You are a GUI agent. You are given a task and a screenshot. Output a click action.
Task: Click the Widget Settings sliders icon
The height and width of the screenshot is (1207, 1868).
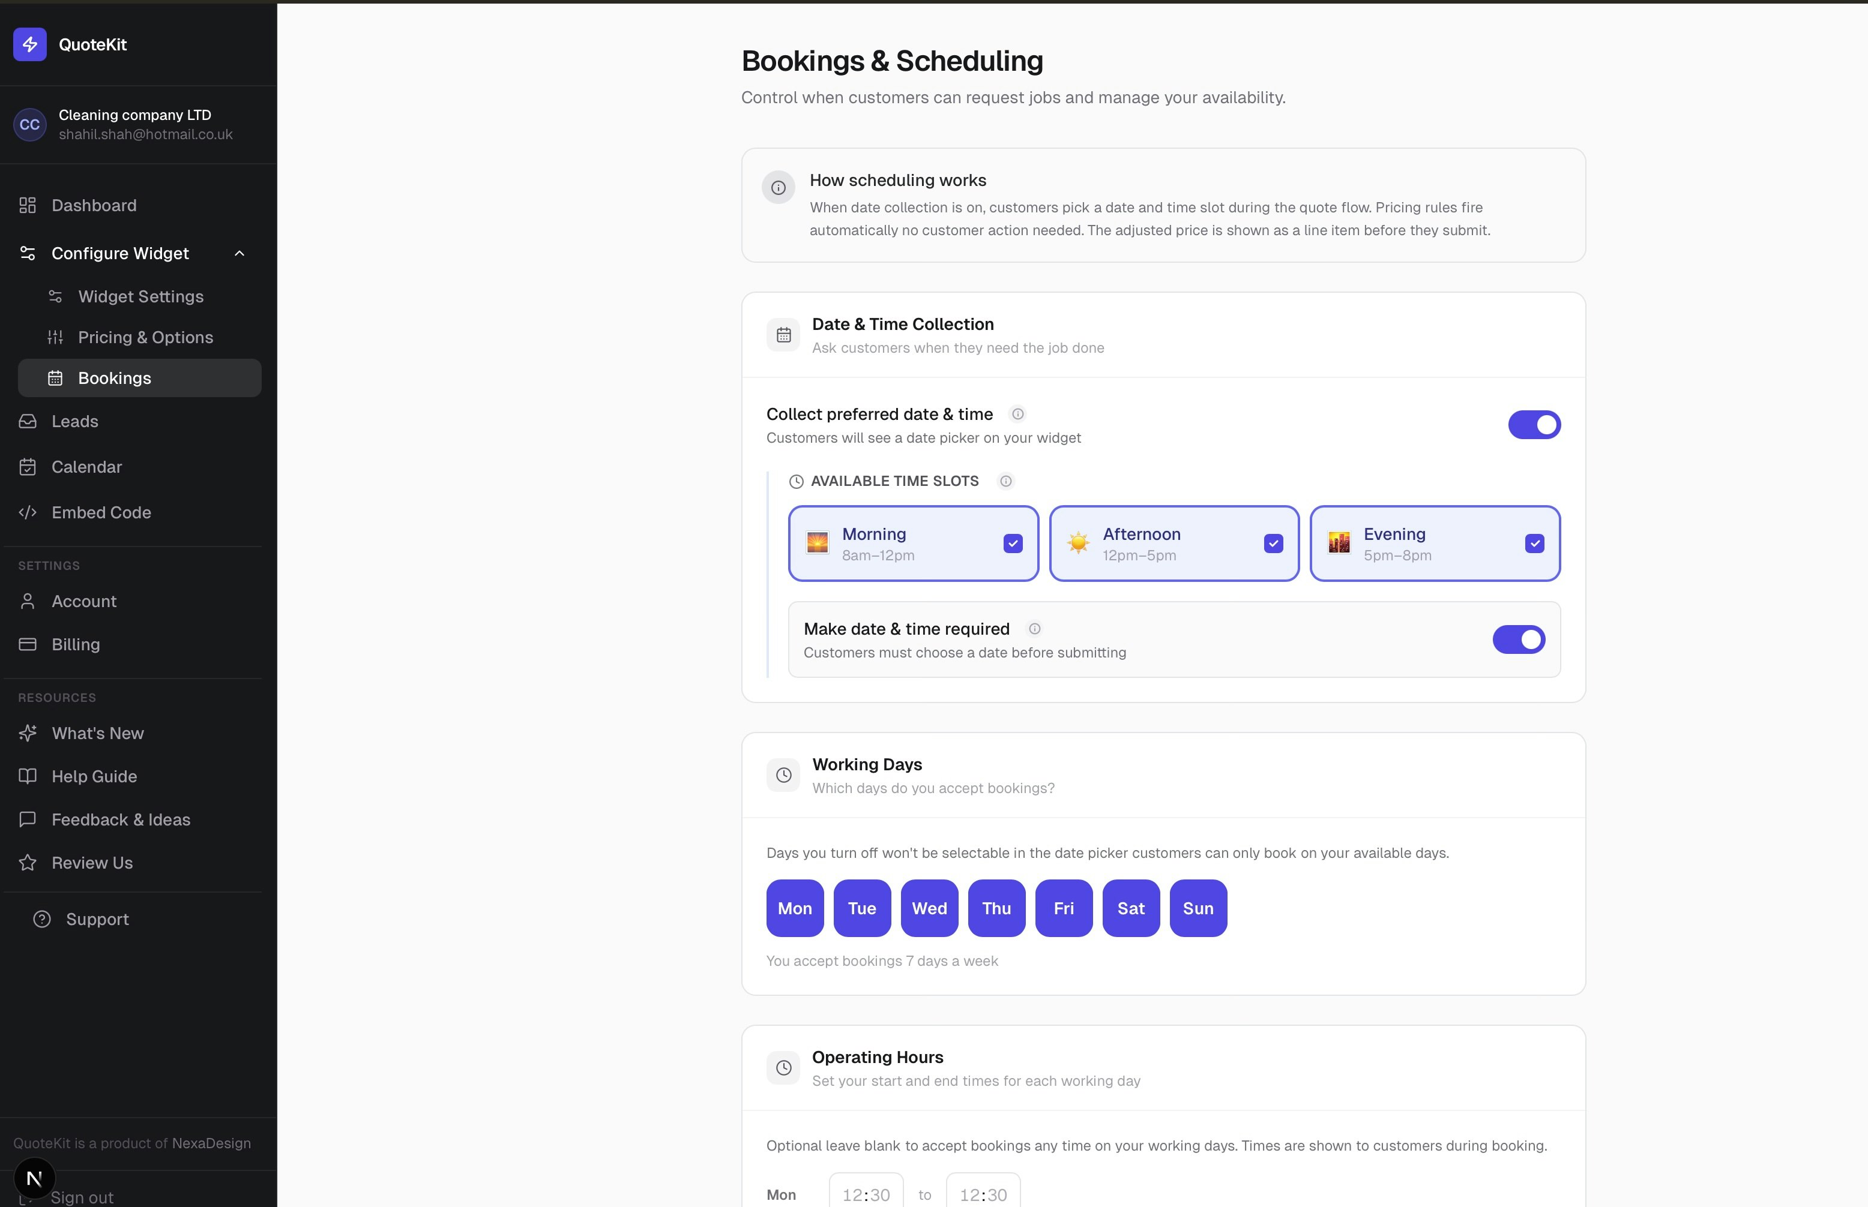(55, 296)
